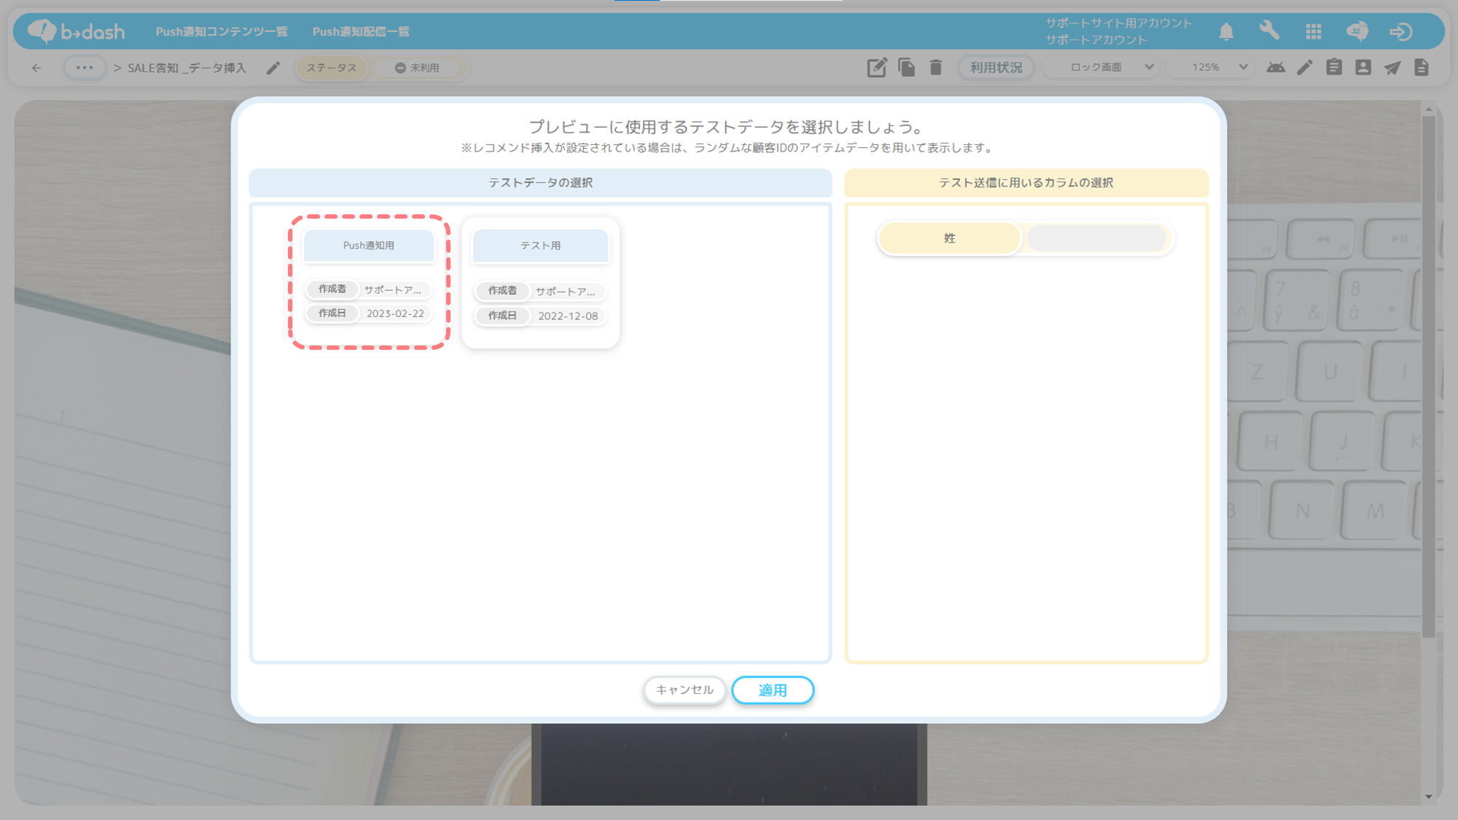Open the apps grid icon
The height and width of the screenshot is (820, 1458).
tap(1314, 31)
